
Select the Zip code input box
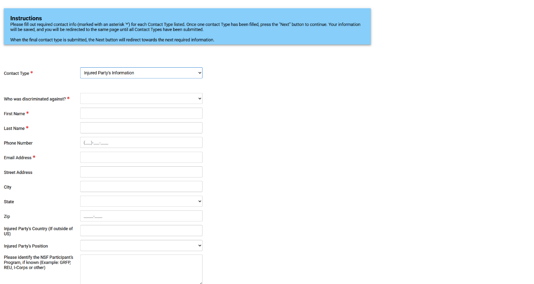141,216
